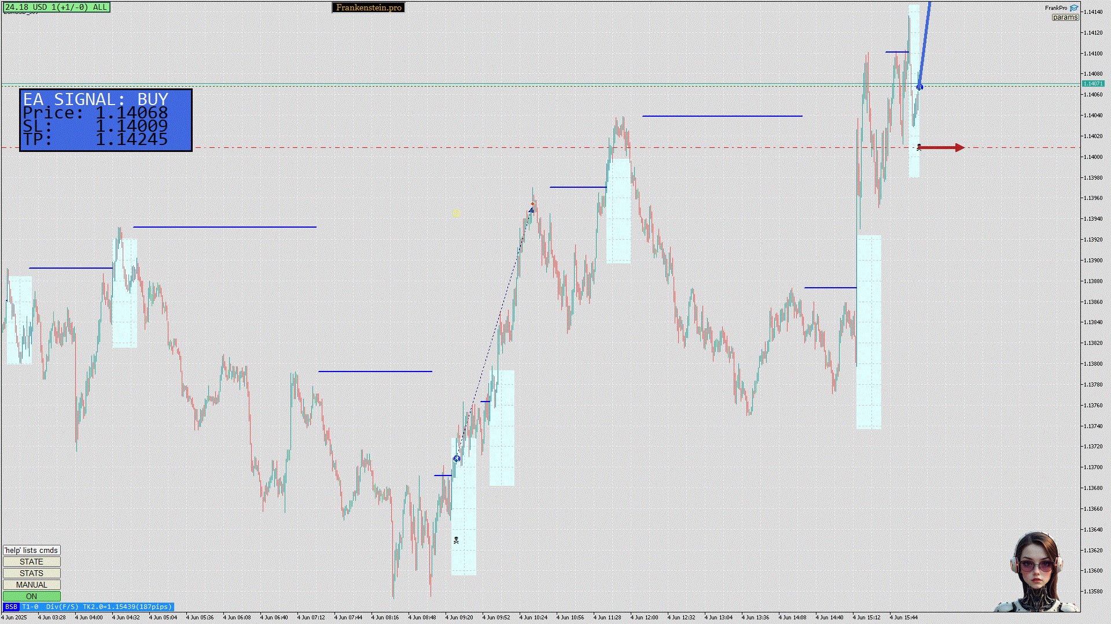Expand the STATS panel
Viewport: 1111px width, 624px height.
(31, 573)
